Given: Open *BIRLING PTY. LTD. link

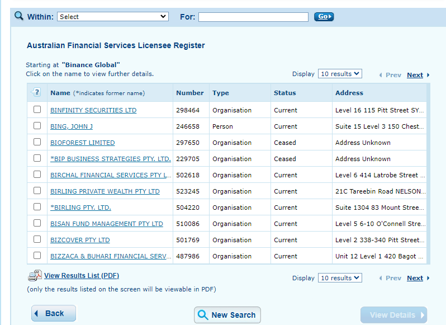Looking at the screenshot, I should (x=80, y=208).
